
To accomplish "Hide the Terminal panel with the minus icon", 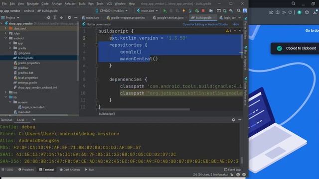I will point(240,120).
